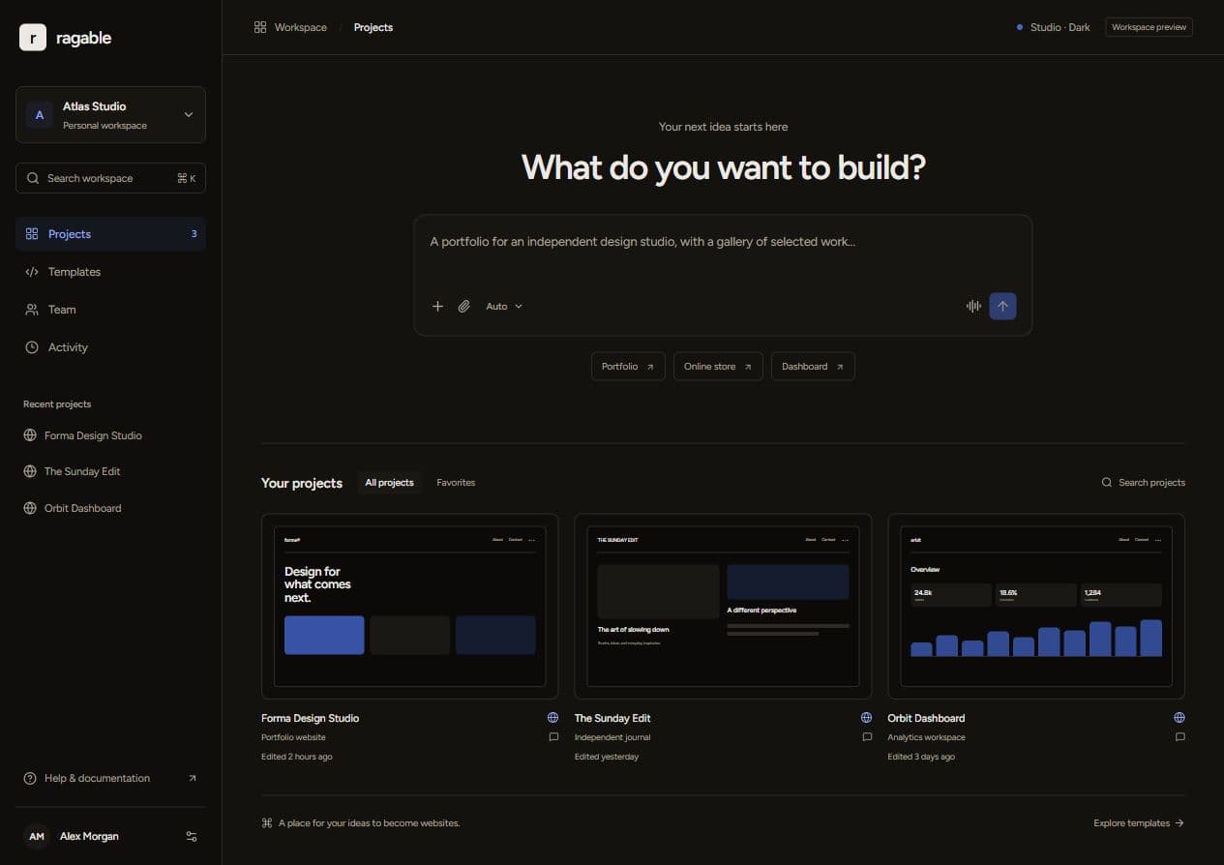Click the Orbit Dashboard card title
Screen dimensions: 1224x865
pyautogui.click(x=926, y=718)
